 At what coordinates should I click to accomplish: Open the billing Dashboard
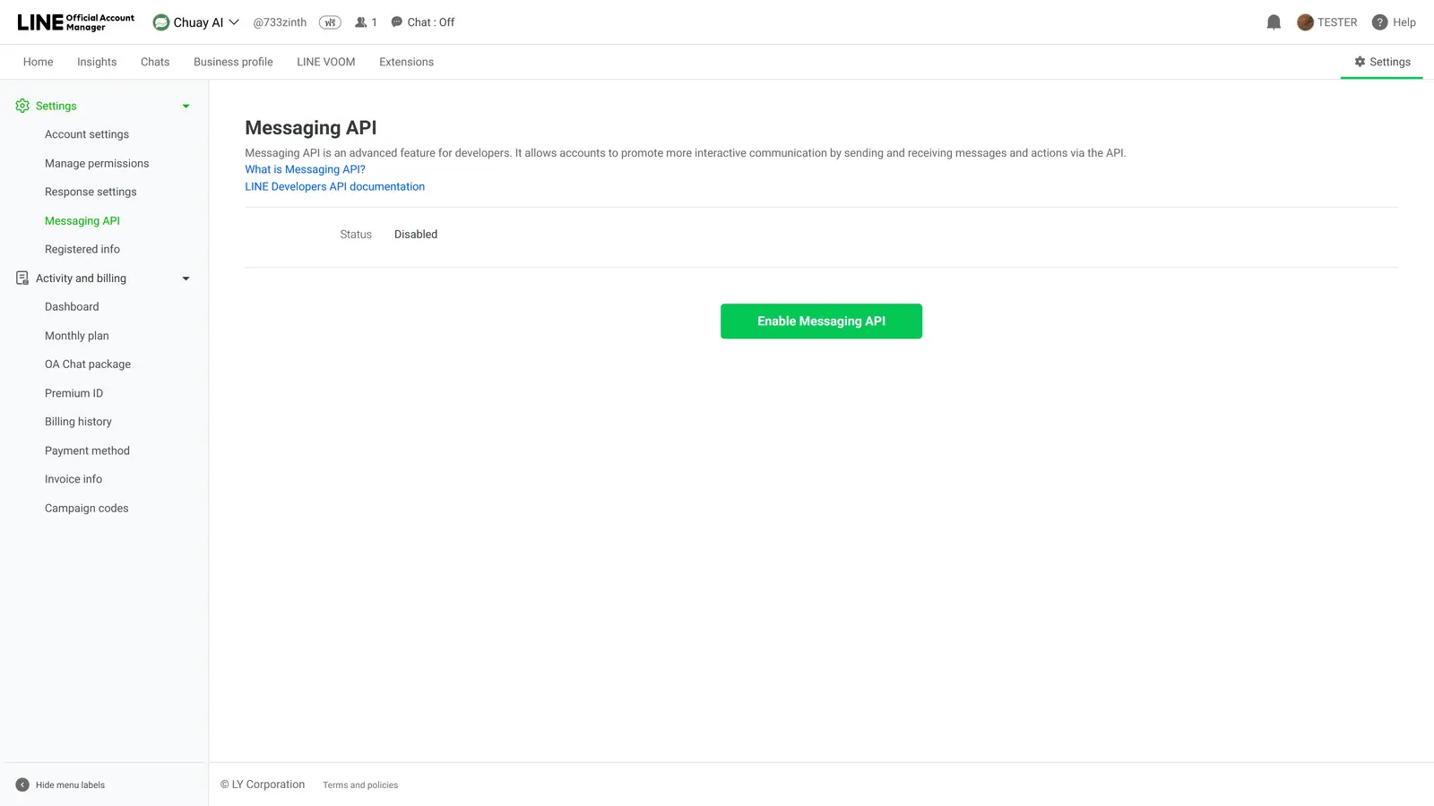point(72,306)
